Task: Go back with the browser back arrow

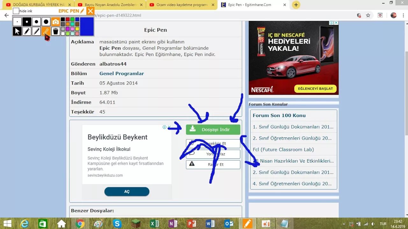Action: [x=6, y=15]
